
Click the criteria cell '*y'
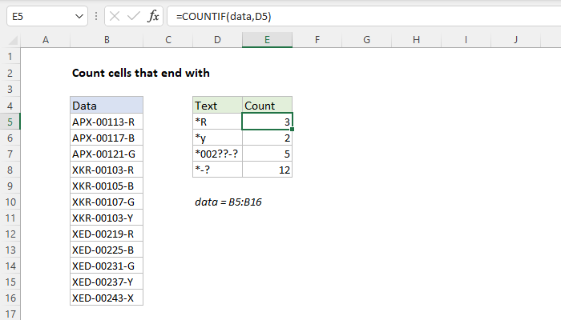tap(217, 138)
